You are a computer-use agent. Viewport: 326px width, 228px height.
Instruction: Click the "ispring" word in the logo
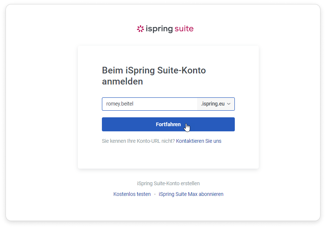(x=159, y=29)
